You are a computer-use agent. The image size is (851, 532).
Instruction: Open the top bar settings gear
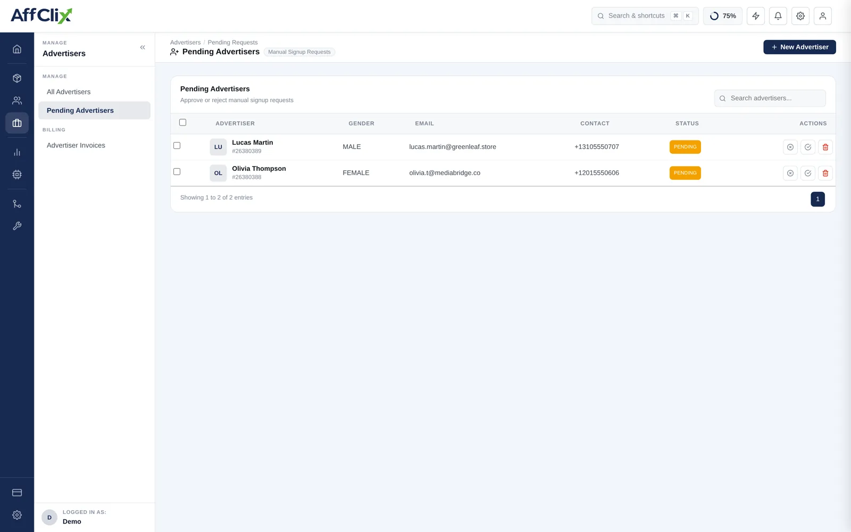pyautogui.click(x=800, y=16)
